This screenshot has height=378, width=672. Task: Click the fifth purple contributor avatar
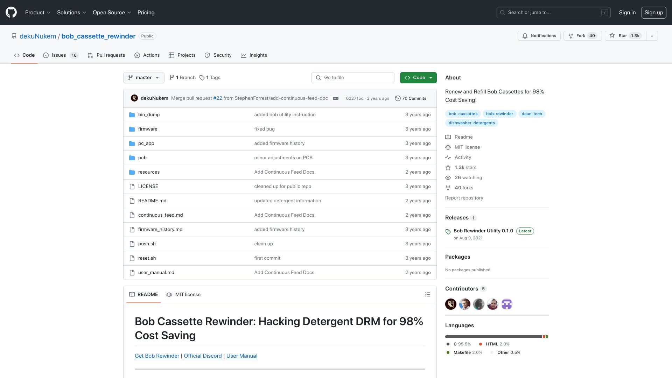507,304
